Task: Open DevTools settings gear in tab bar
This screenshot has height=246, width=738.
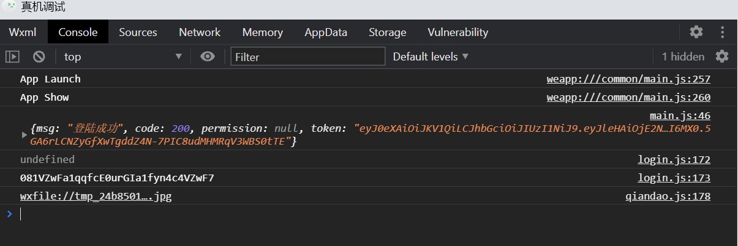Action: [696, 32]
